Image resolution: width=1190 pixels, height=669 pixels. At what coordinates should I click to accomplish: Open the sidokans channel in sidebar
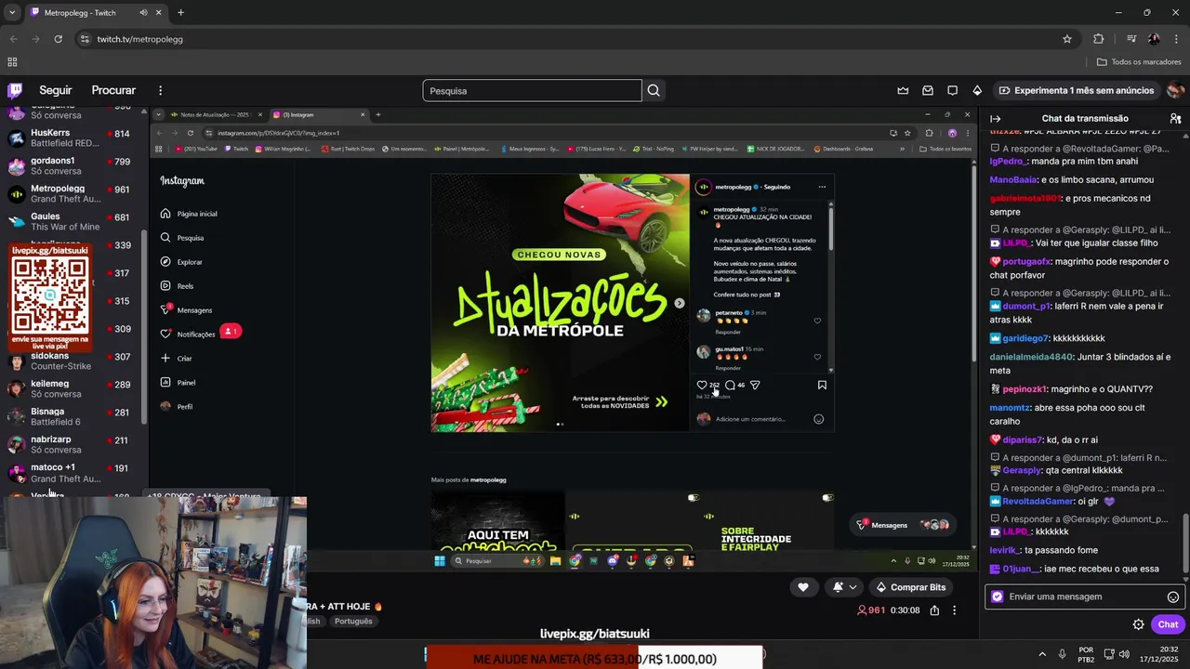pyautogui.click(x=73, y=361)
